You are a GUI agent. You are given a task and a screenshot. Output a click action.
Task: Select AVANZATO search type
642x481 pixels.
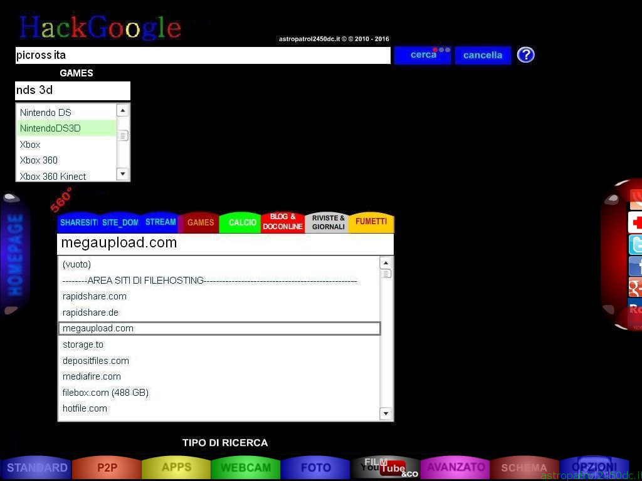coord(455,467)
